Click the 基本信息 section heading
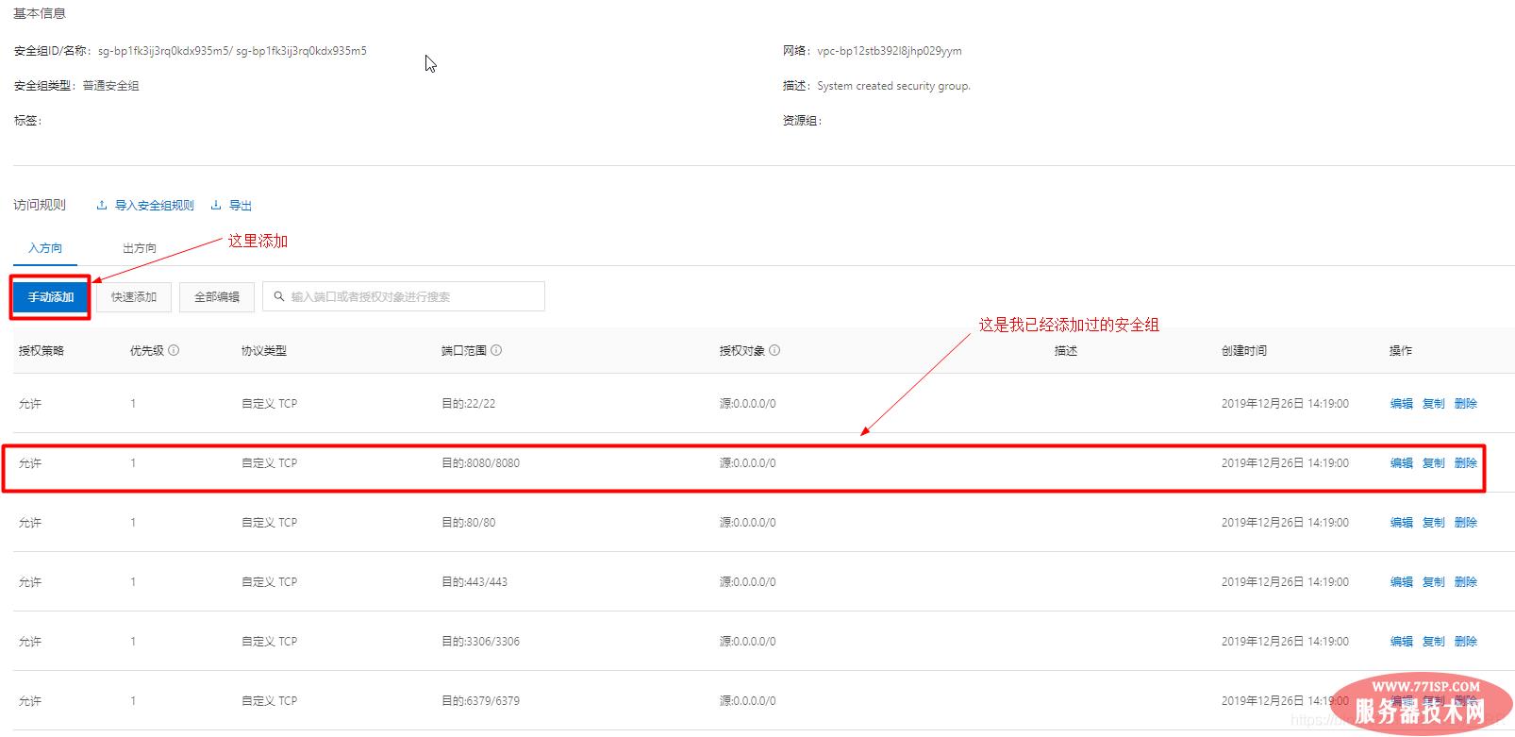Viewport: 1515px width, 737px height. coord(40,14)
